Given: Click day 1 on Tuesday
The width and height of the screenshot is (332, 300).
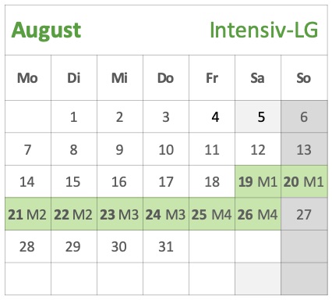Looking at the screenshot, I should (74, 116).
